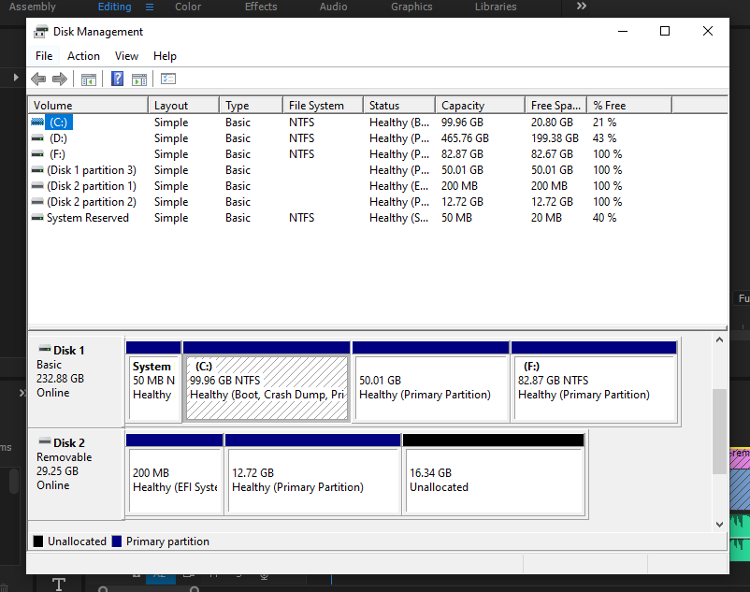The image size is (750, 592).
Task: Switch to the Audio workspace tab
Action: click(x=334, y=7)
